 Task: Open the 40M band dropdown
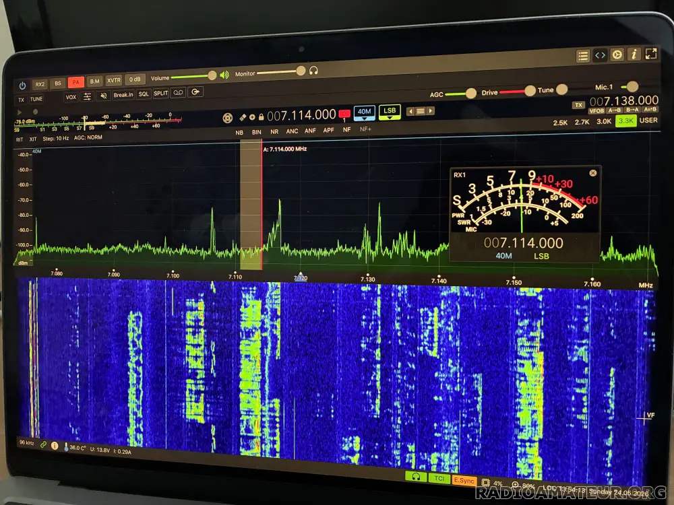364,112
